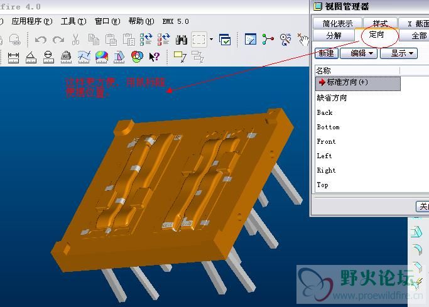Click the curve analysis icon
This screenshot has height=307, width=429.
(84, 57)
